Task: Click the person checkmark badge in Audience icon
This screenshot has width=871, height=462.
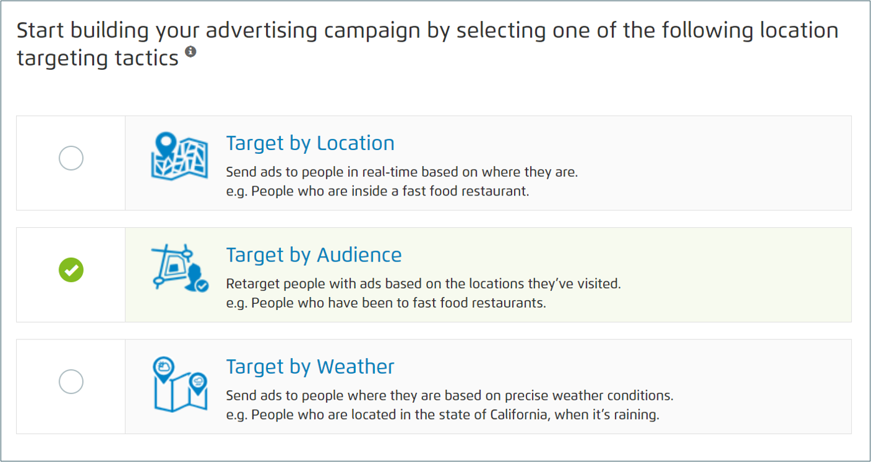Action: (202, 285)
